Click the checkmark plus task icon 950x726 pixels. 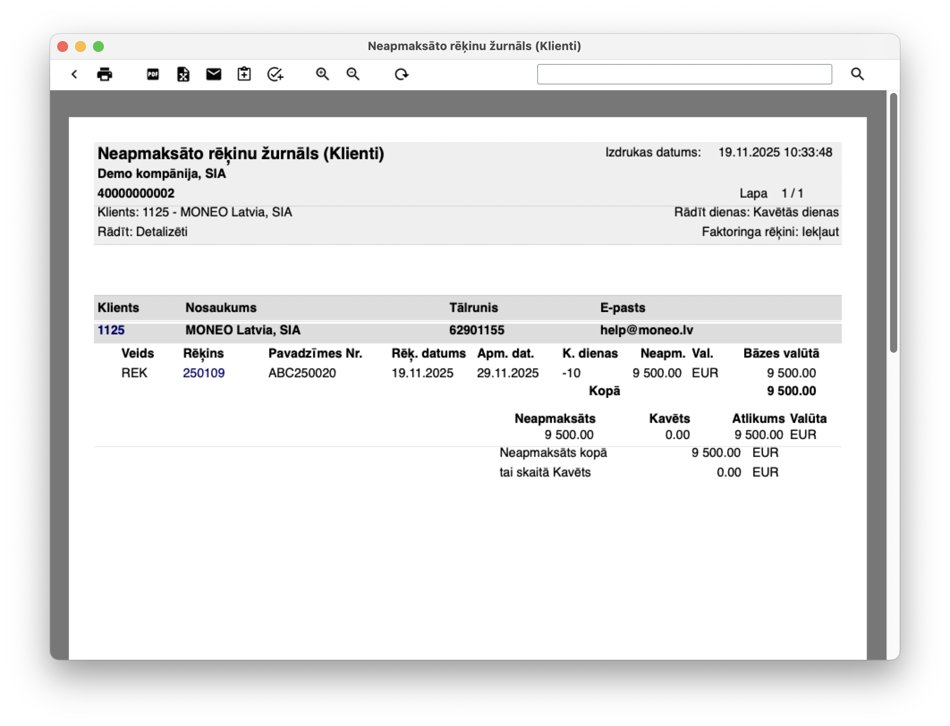(x=275, y=74)
